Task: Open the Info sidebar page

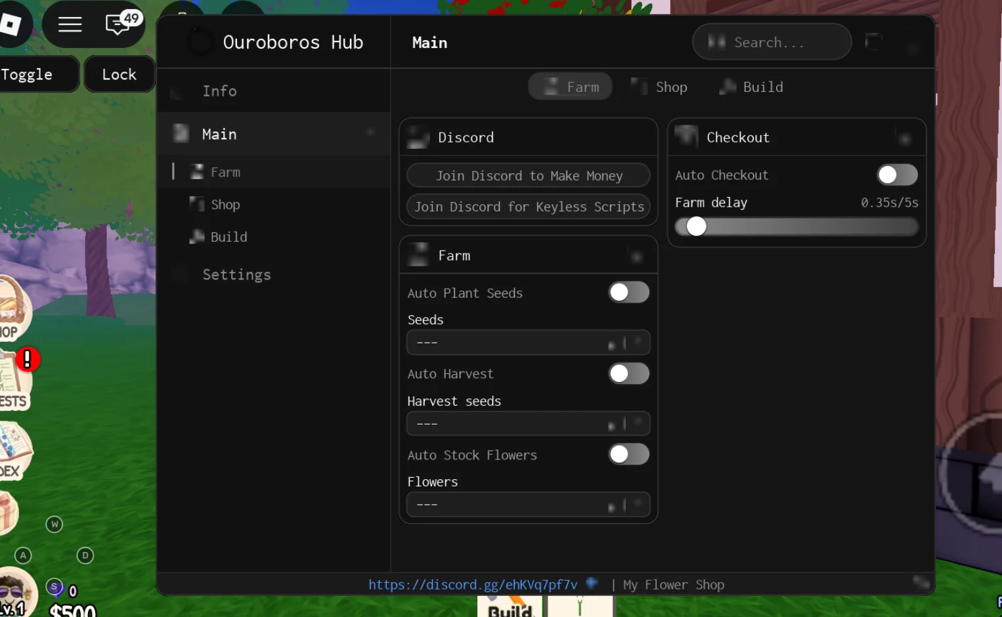Action: [273, 91]
